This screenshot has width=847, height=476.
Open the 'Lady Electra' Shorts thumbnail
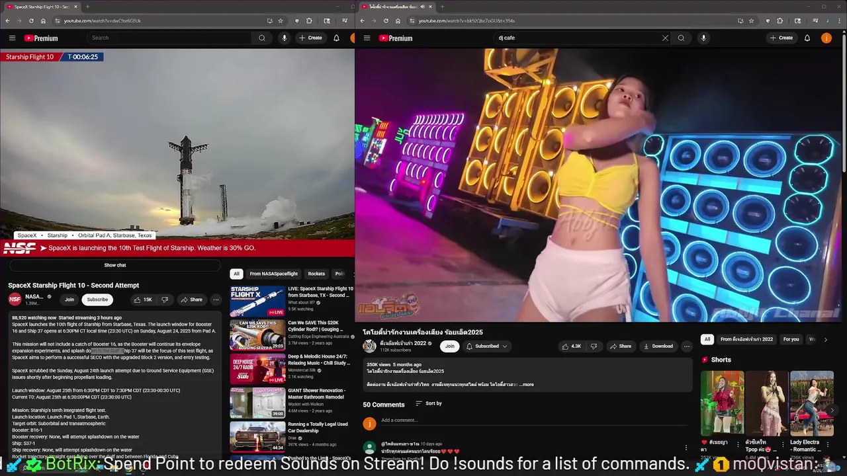click(x=812, y=402)
